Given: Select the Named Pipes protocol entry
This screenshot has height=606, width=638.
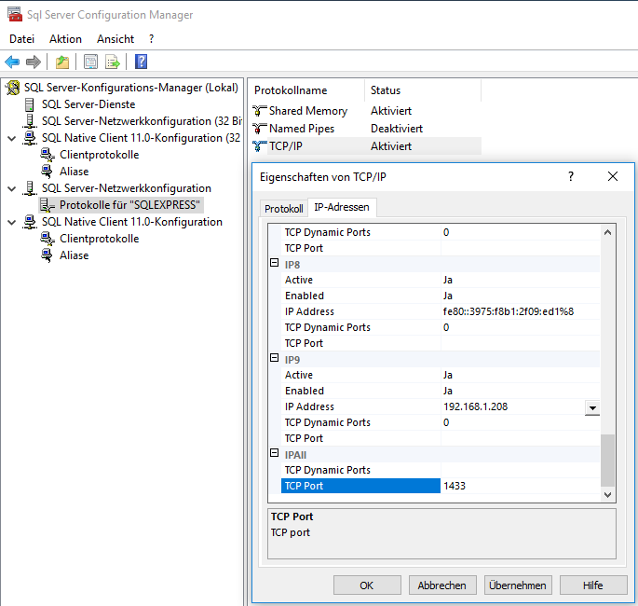Looking at the screenshot, I should tap(301, 129).
